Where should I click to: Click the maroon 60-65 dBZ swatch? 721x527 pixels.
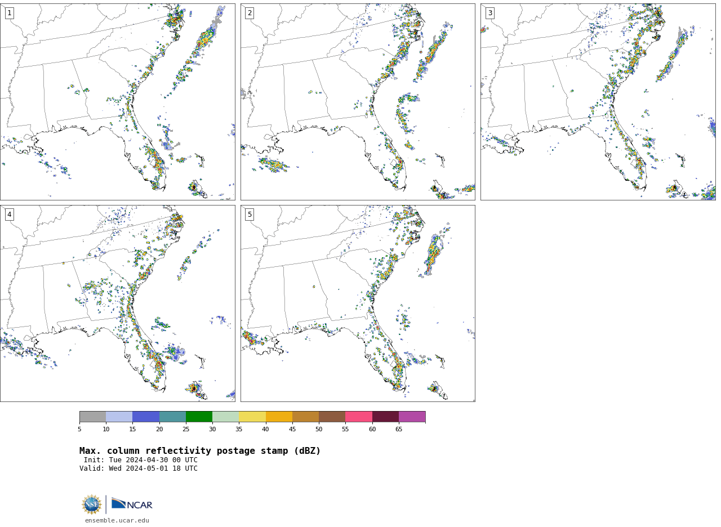point(385,417)
